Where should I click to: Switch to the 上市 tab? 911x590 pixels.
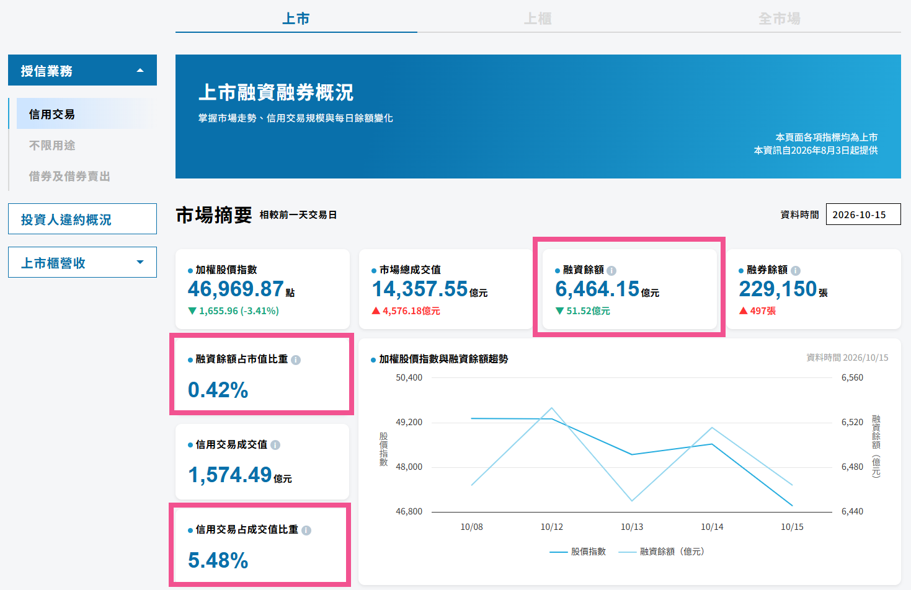pyautogui.click(x=296, y=19)
